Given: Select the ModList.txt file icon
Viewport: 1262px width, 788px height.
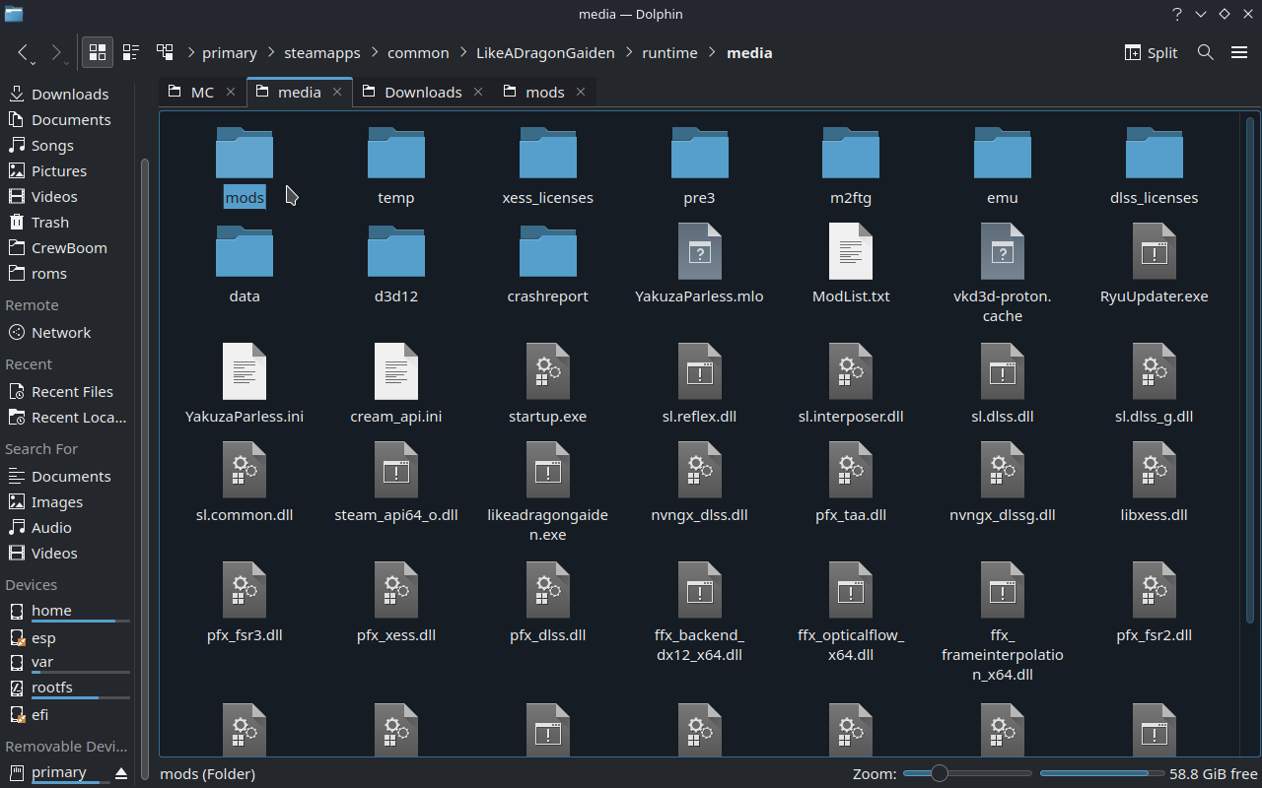Looking at the screenshot, I should tap(851, 251).
